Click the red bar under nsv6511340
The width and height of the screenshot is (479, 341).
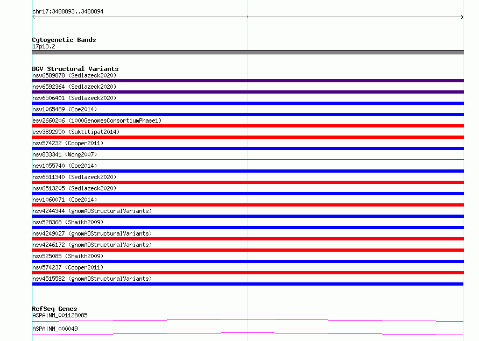[x=248, y=182]
